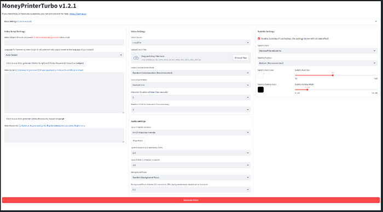Open the Number of Videos Generated dropdown
383x212 pixels.
[x=190, y=109]
